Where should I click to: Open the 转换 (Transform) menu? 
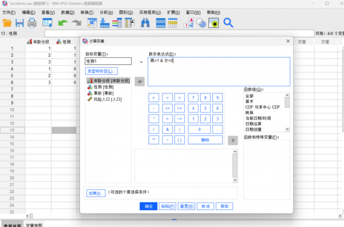[x=87, y=12]
